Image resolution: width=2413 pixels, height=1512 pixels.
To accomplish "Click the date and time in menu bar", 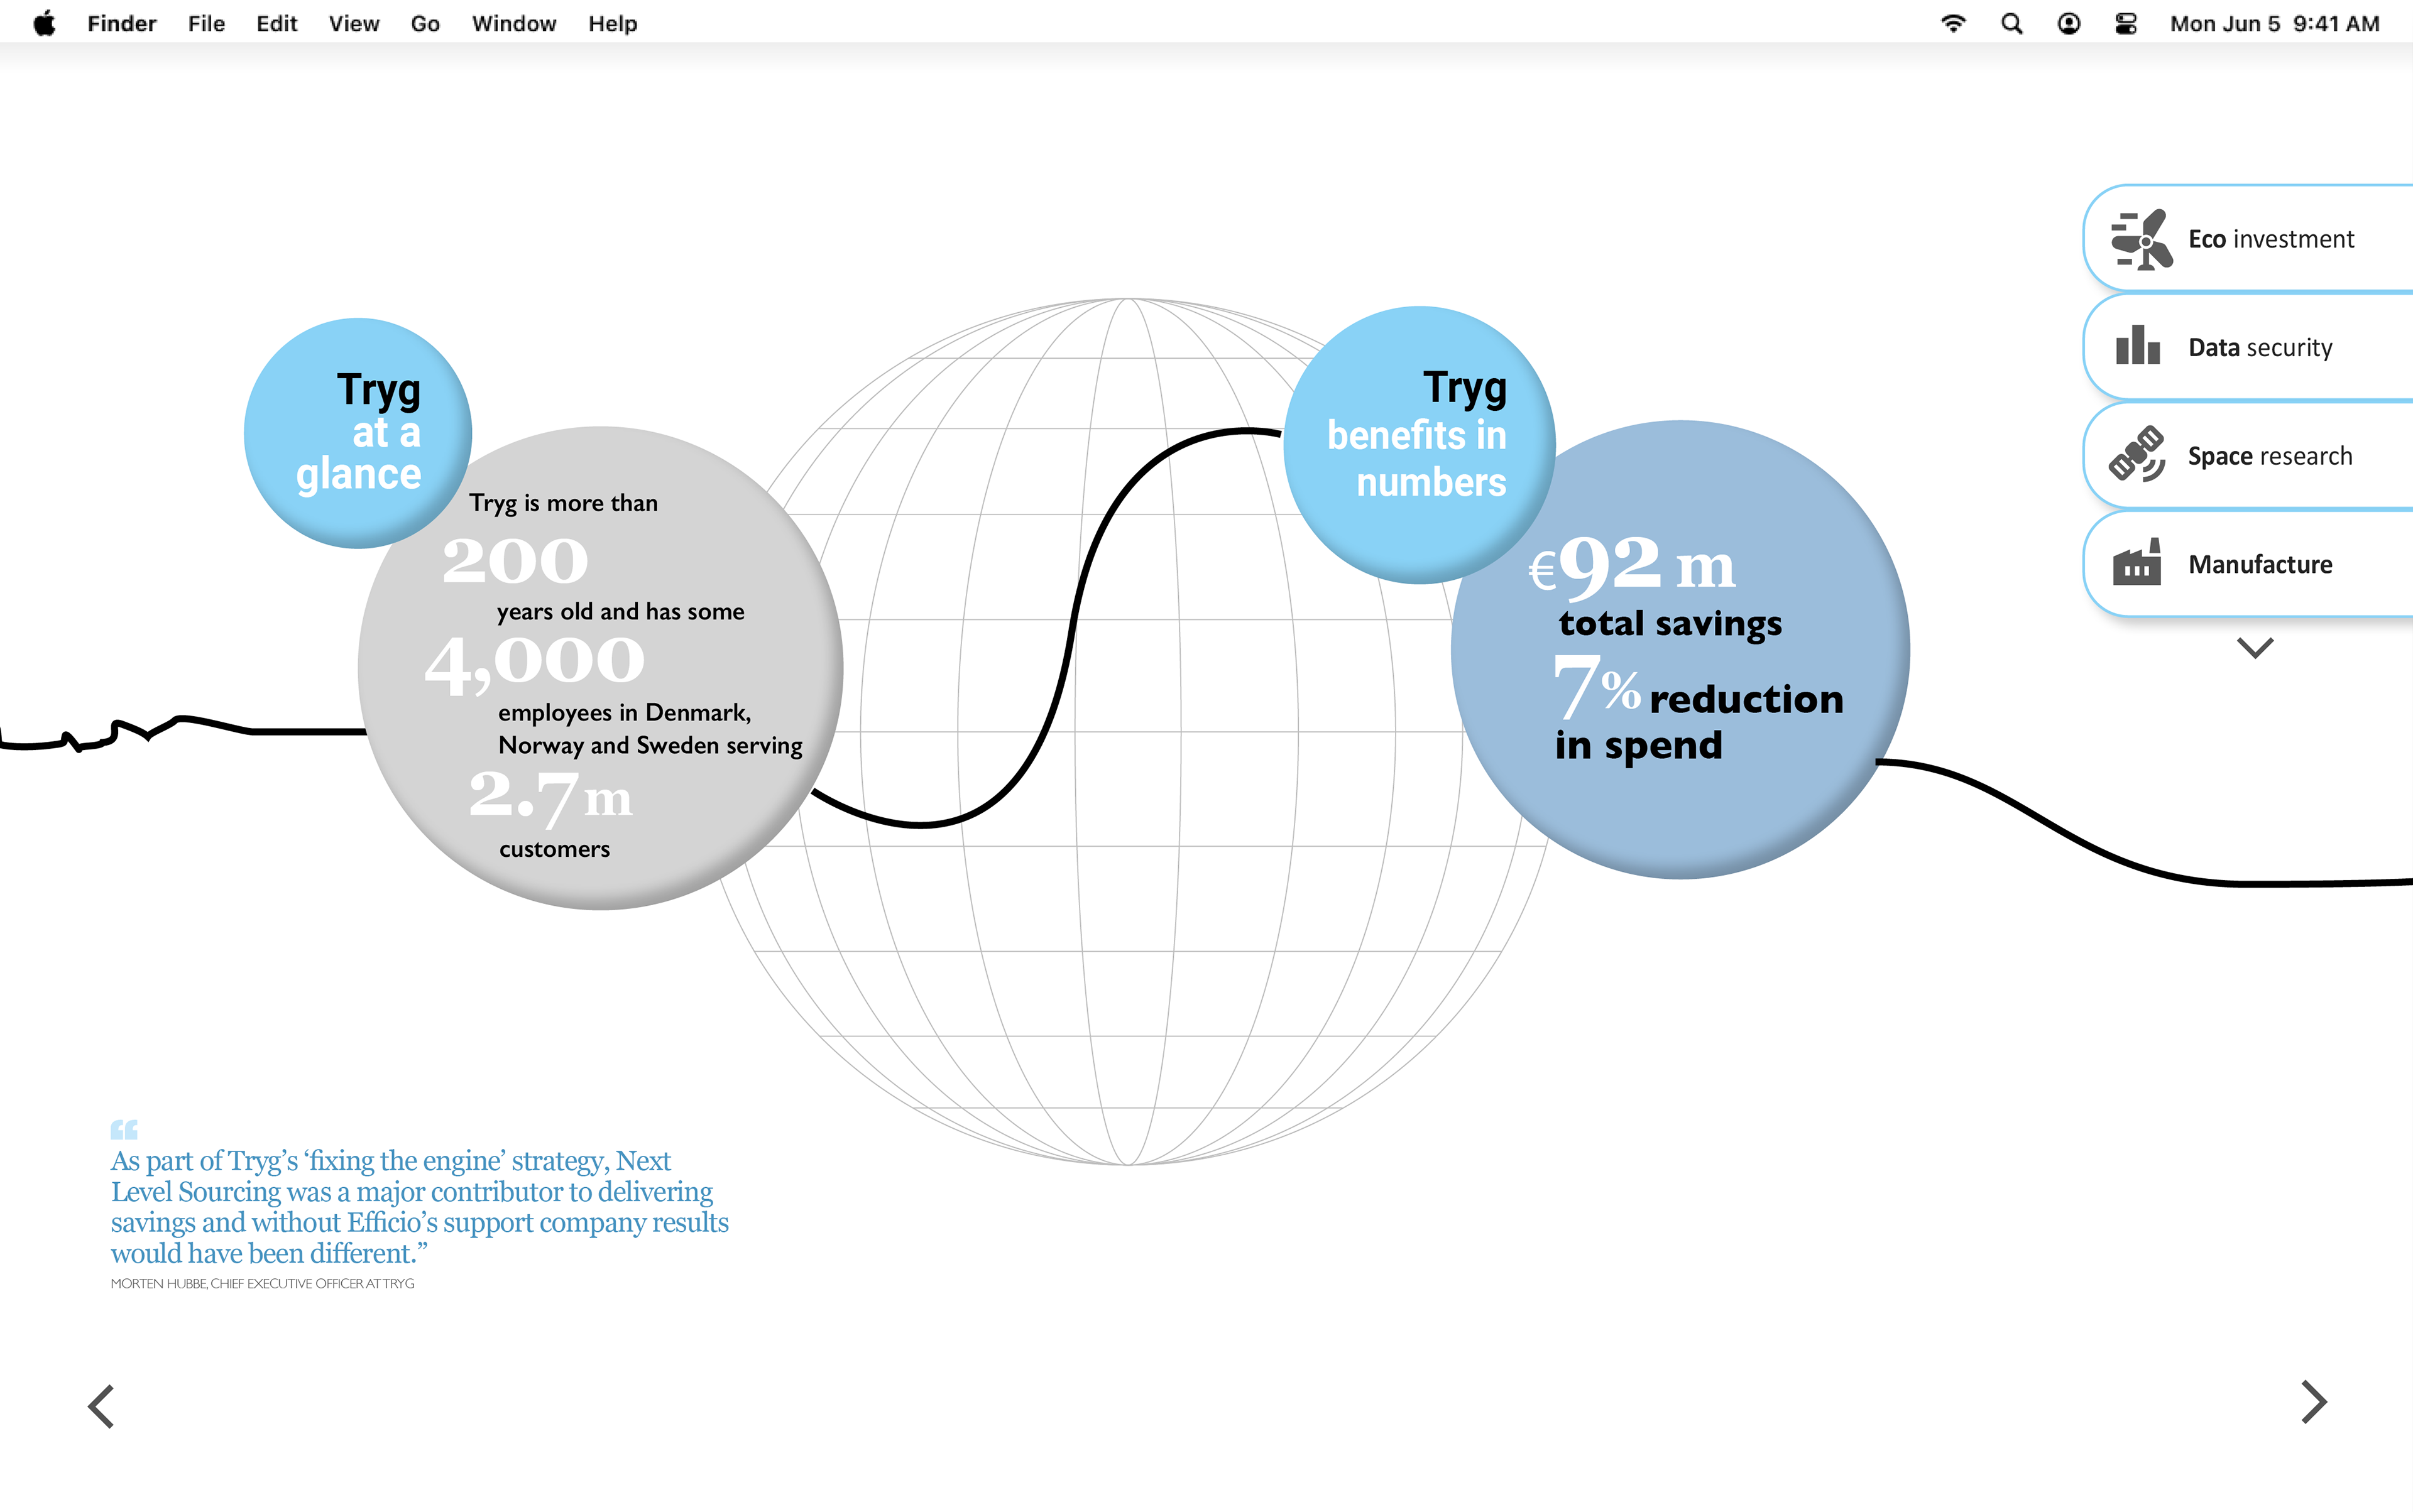I will point(2274,23).
